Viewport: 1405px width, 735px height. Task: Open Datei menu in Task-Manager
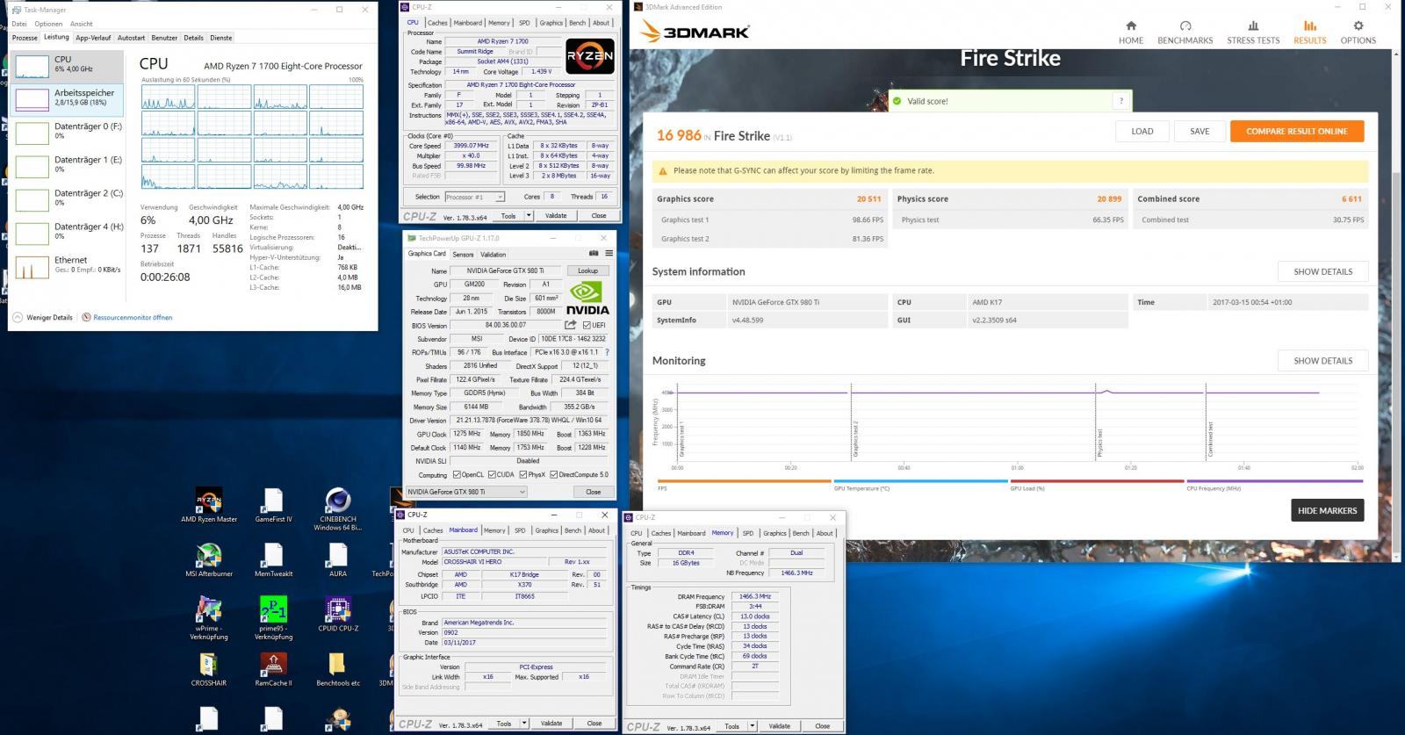(19, 24)
